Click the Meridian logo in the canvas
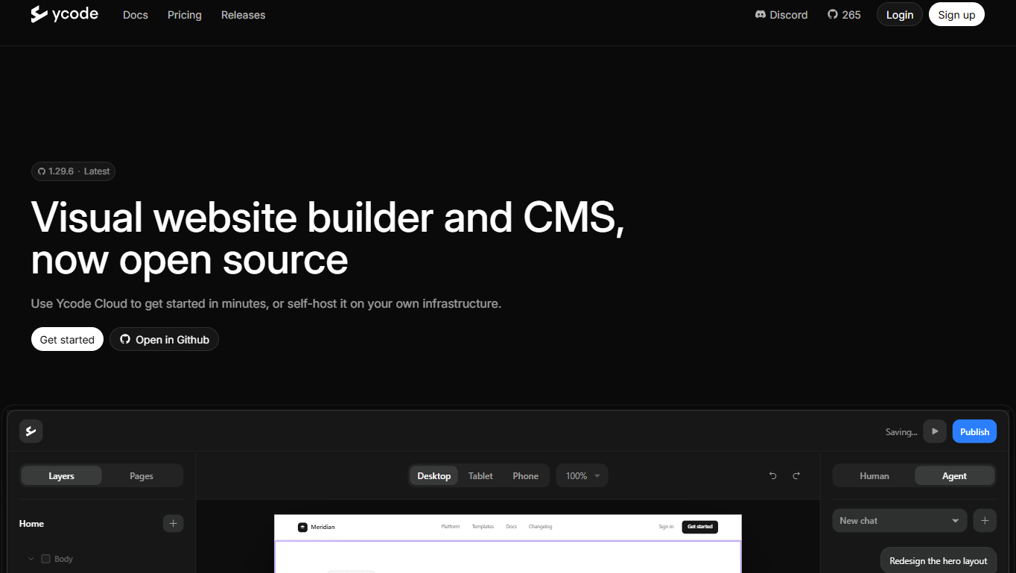The height and width of the screenshot is (573, 1016). [317, 527]
